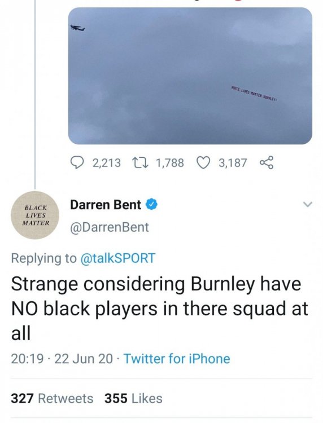Open the Darren Bent display name
Image resolution: width=323 pixels, height=423 pixels.
point(106,205)
